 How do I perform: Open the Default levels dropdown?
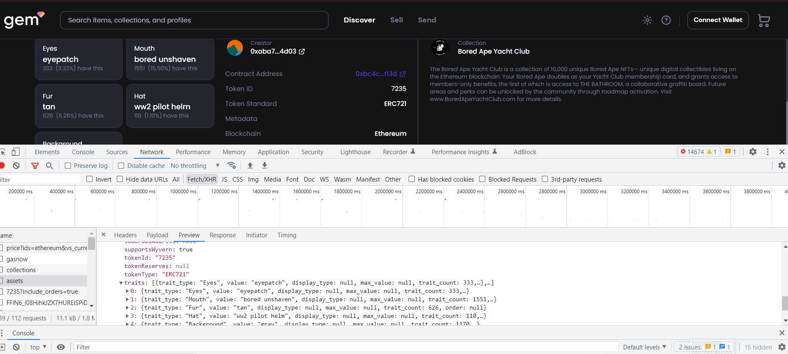tap(644, 347)
